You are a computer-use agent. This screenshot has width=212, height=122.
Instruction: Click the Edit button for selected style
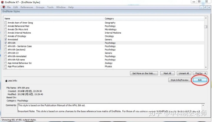point(200,80)
